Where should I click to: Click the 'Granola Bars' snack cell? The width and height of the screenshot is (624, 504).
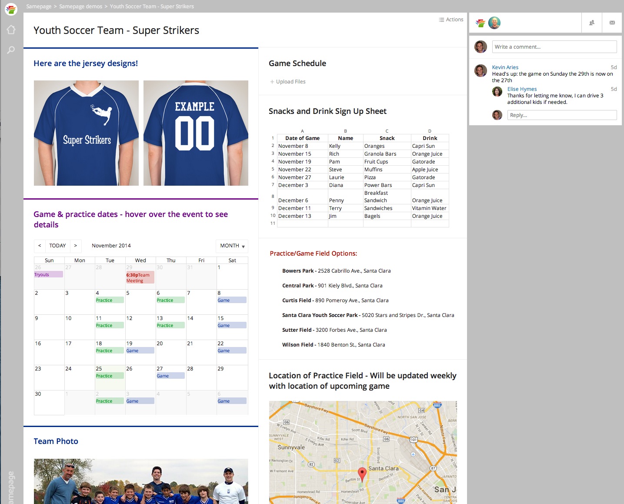pyautogui.click(x=387, y=154)
